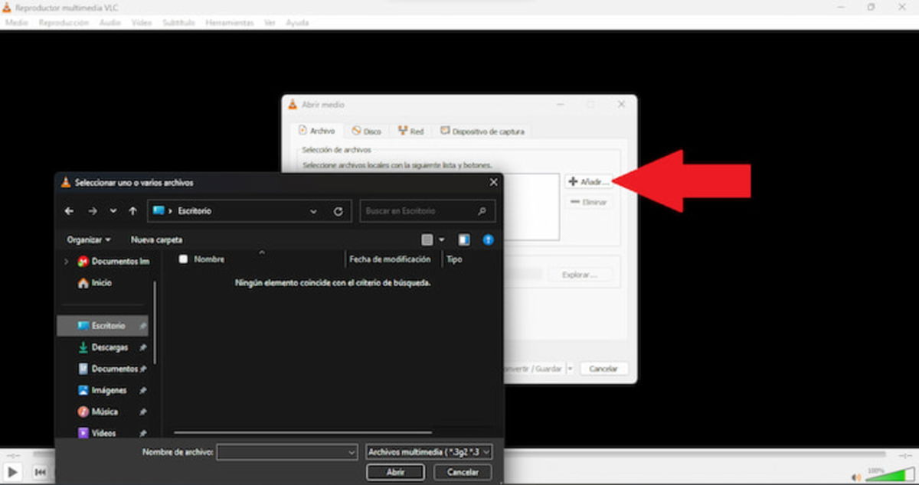This screenshot has width=919, height=485.
Task: Click the search magnifier icon
Action: coord(482,211)
